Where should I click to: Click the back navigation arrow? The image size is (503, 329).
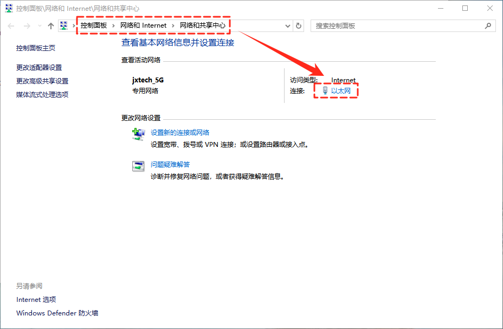(x=11, y=26)
